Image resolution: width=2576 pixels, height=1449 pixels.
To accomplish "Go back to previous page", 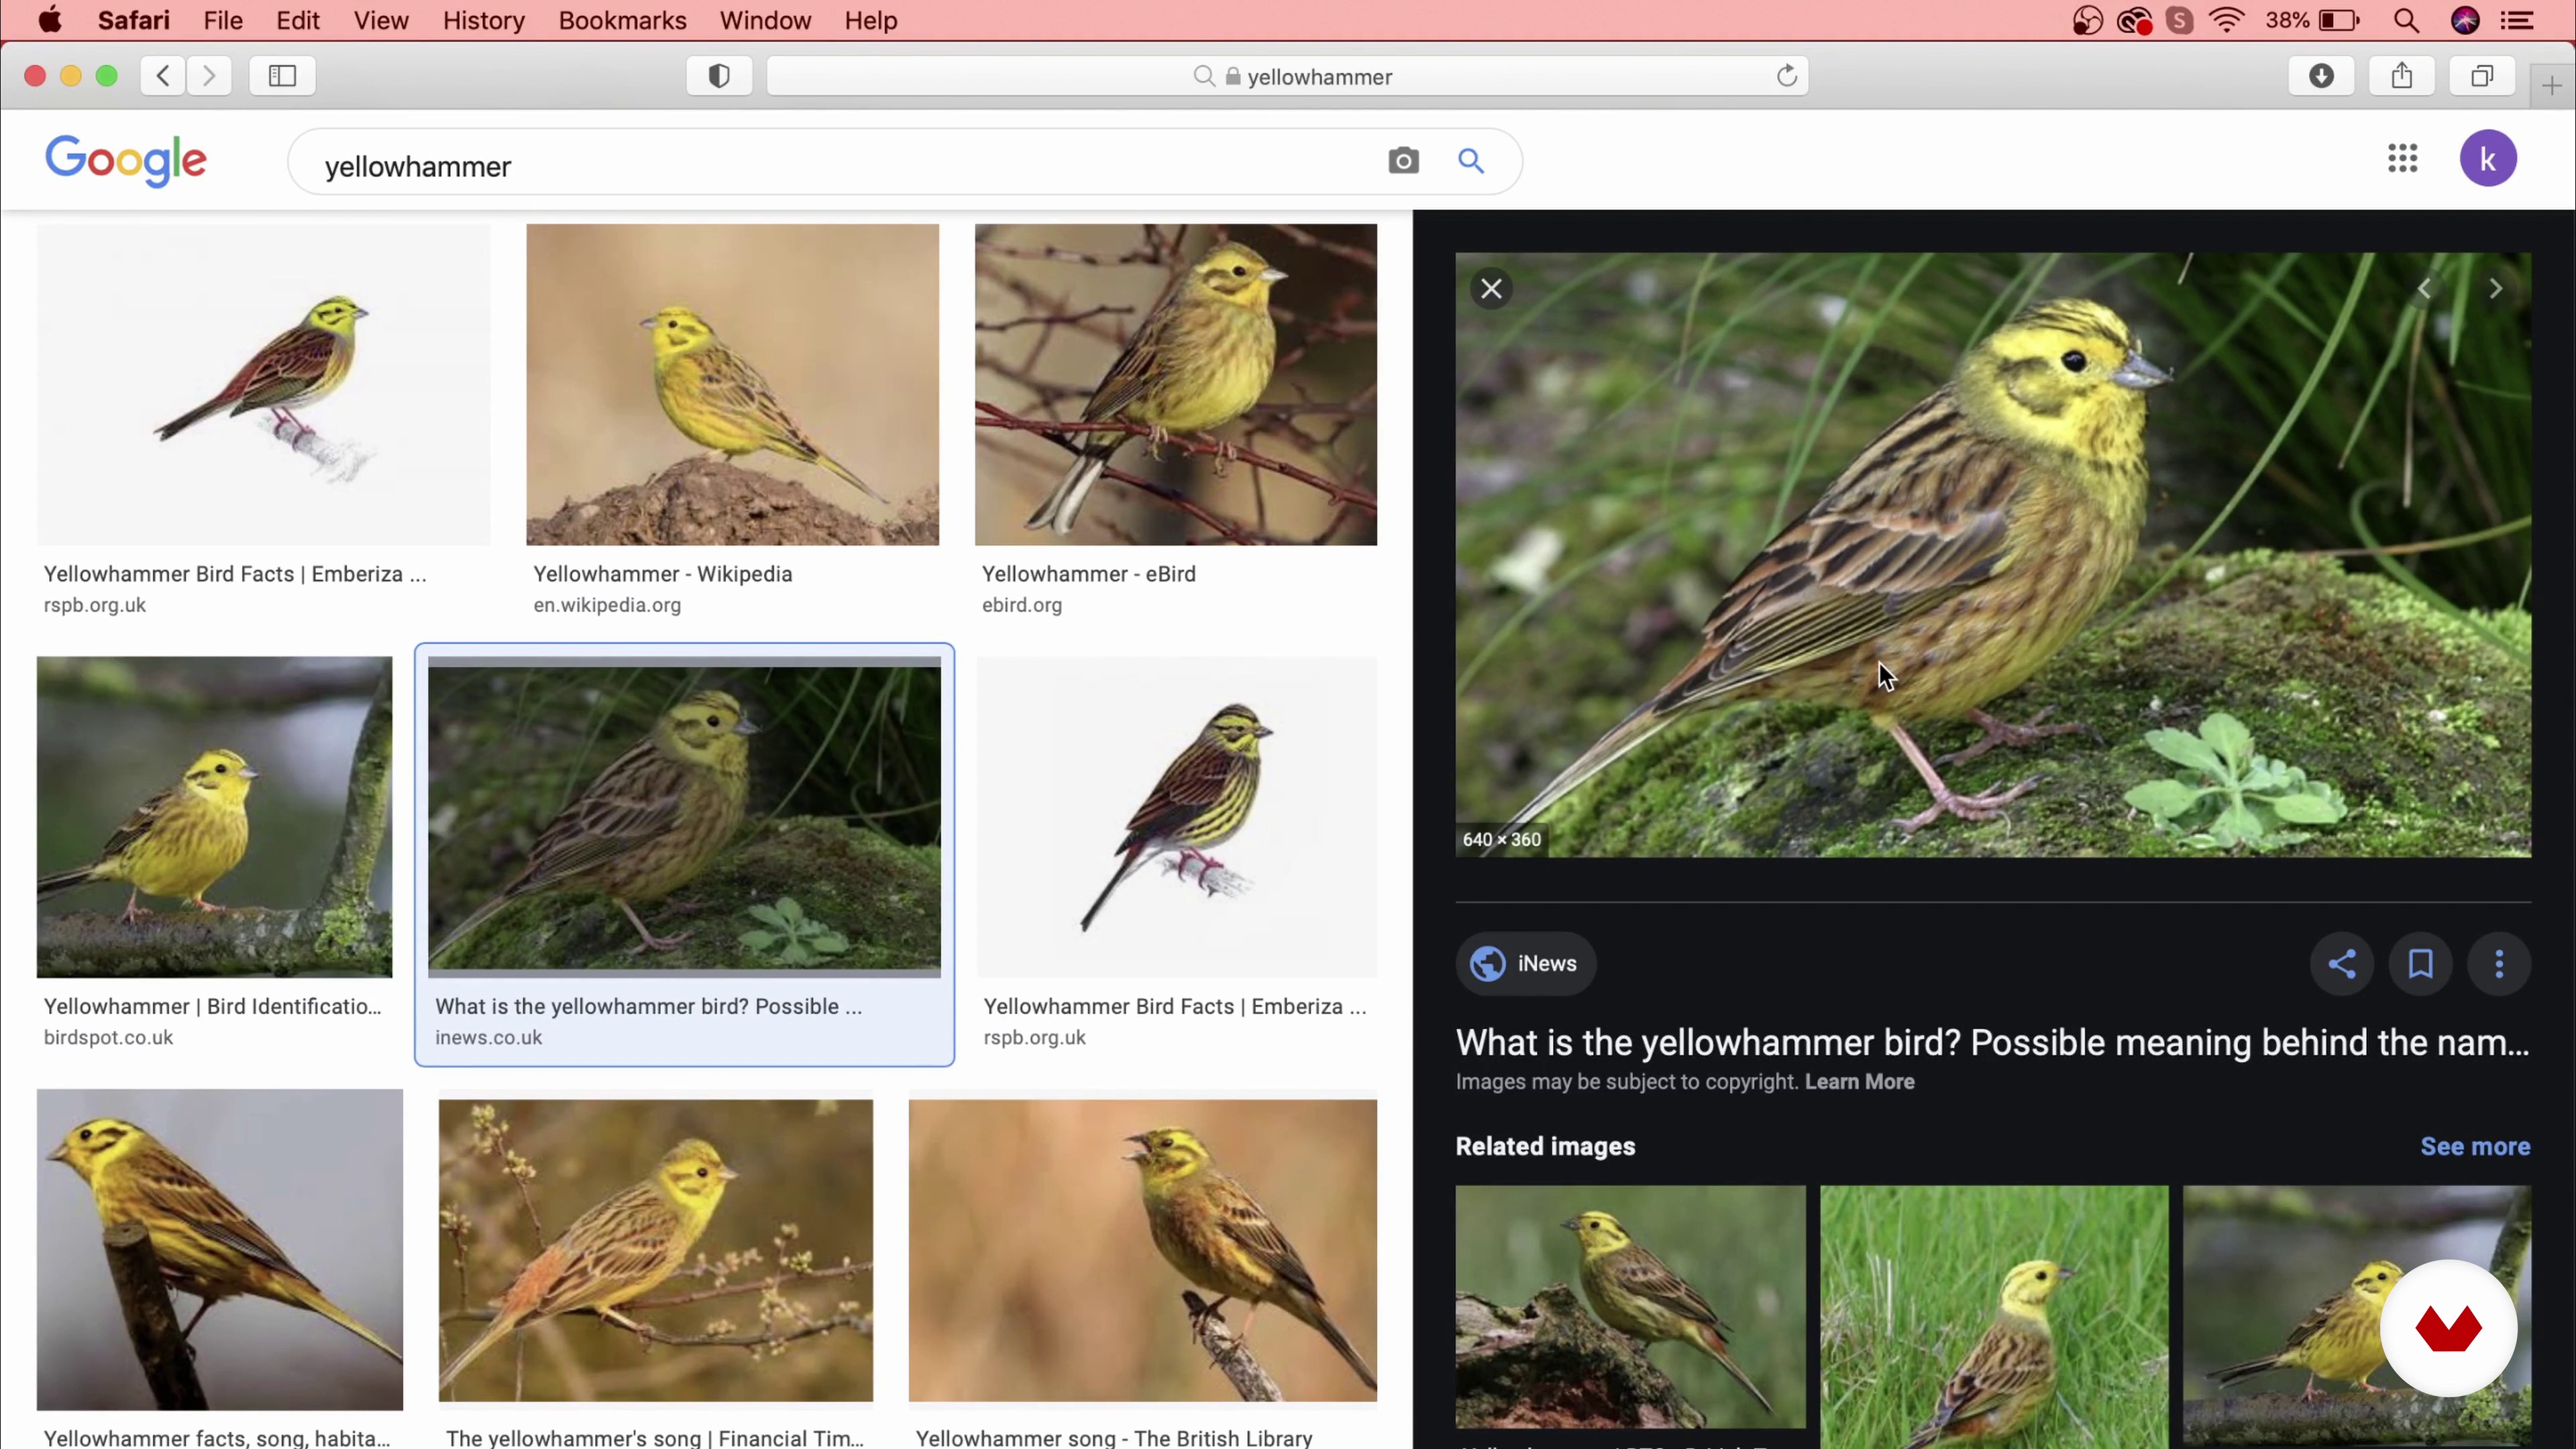I will coord(163,76).
